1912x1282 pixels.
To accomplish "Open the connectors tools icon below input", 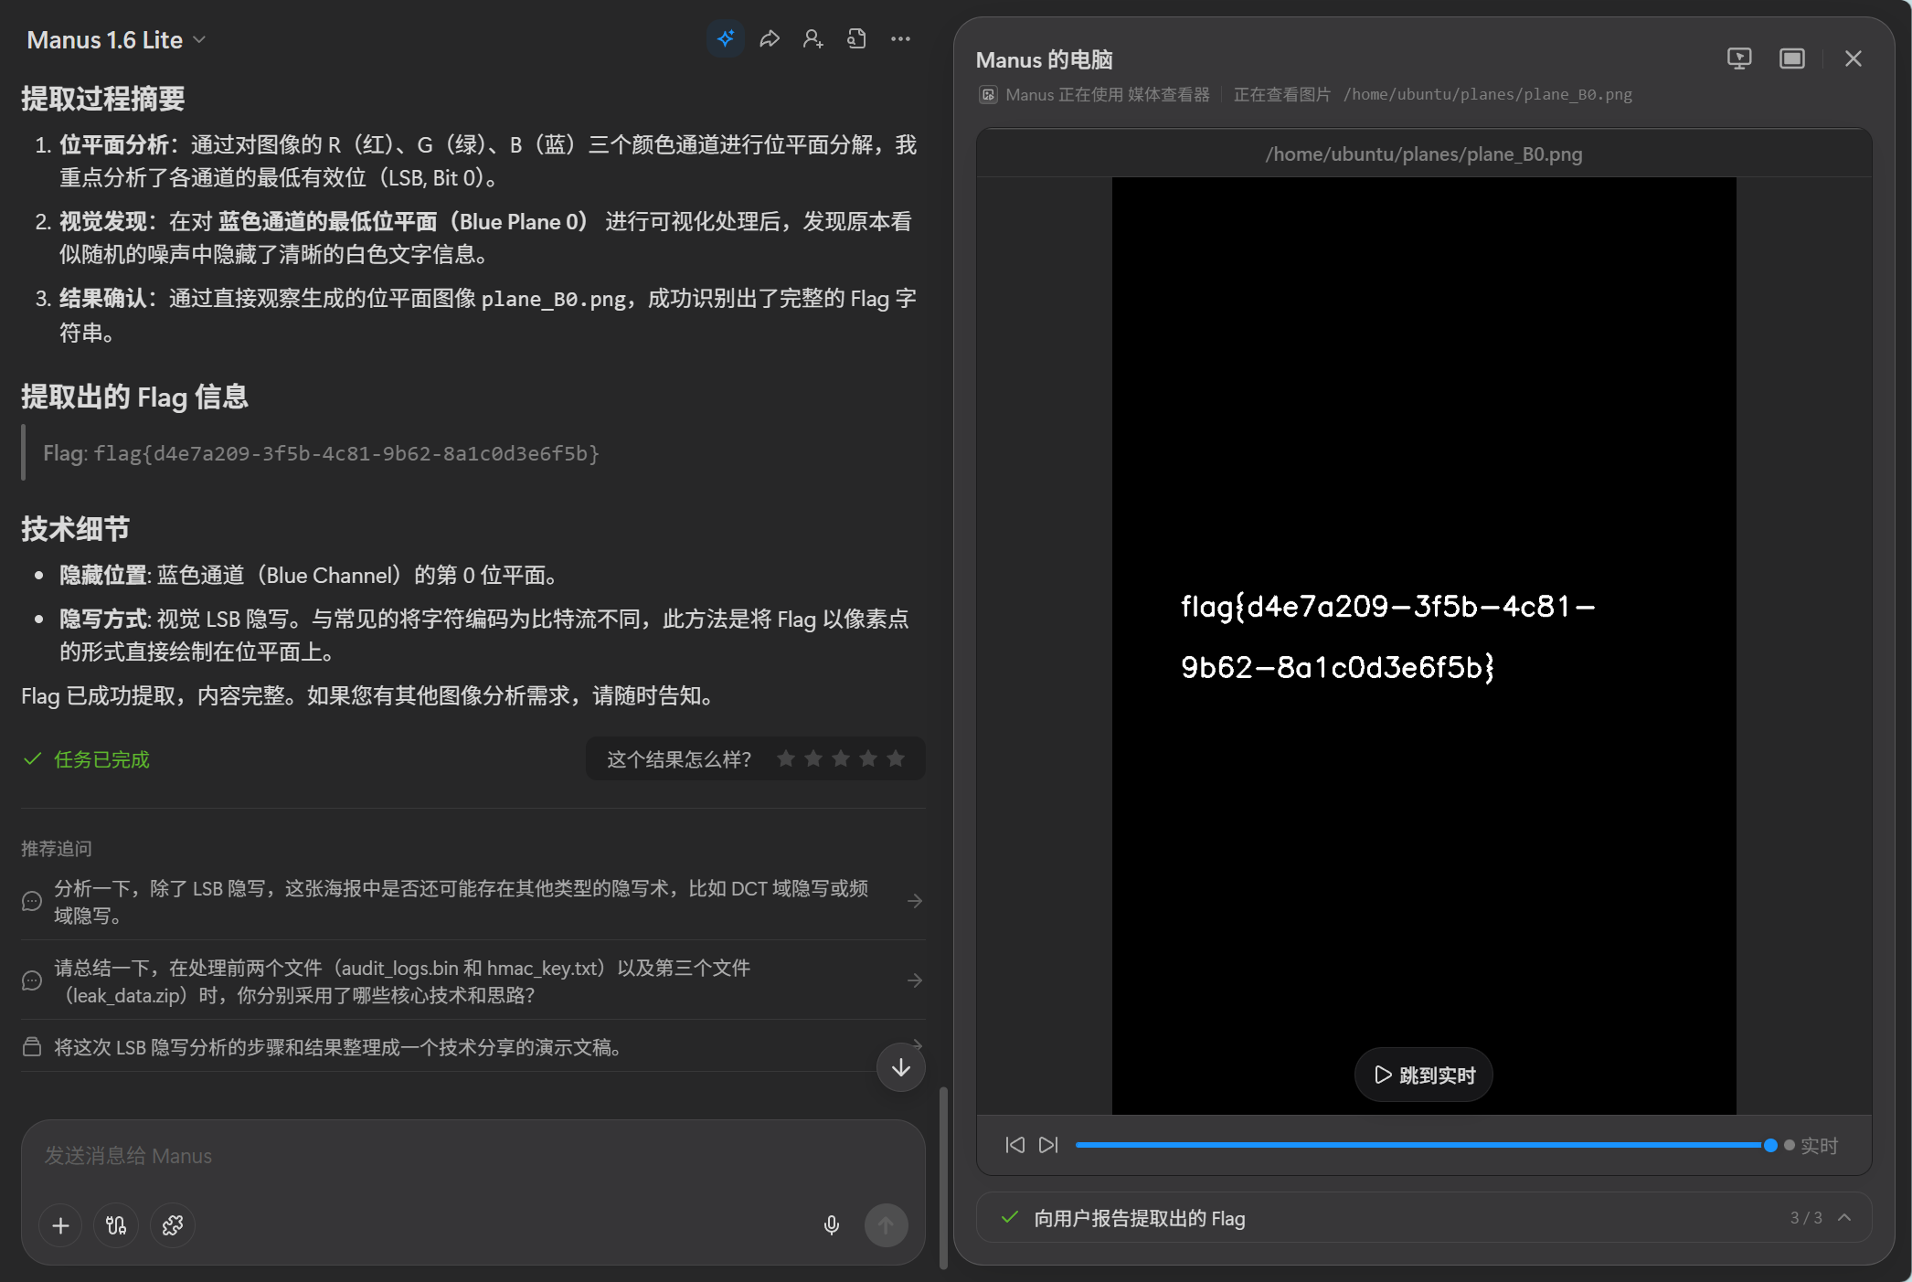I will point(116,1225).
